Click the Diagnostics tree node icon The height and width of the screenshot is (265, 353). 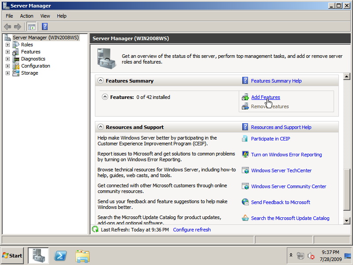pos(16,59)
